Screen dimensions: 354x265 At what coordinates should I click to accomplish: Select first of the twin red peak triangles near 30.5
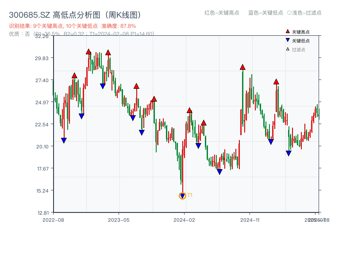pos(88,52)
